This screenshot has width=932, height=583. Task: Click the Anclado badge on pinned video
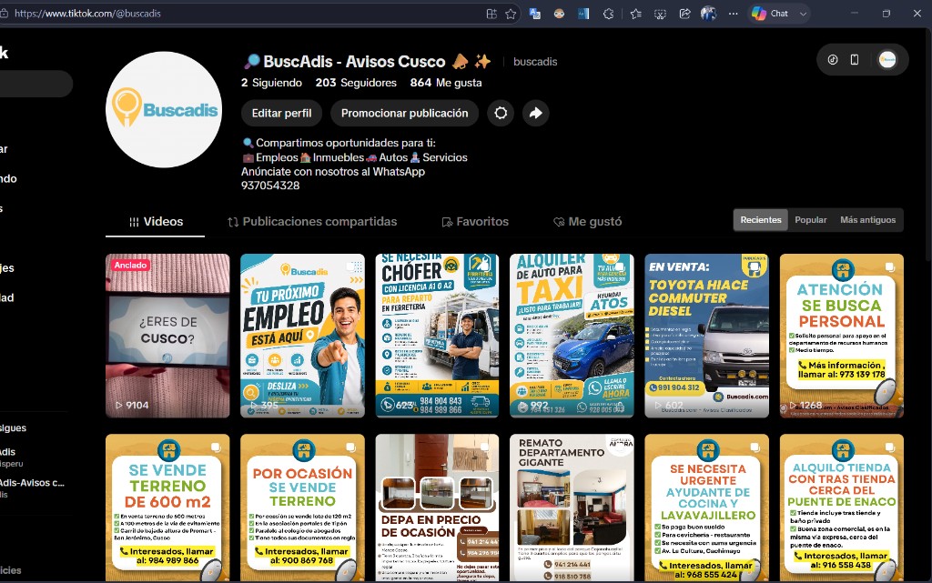coord(130,265)
